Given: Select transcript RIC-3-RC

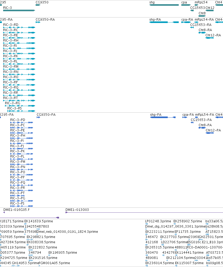Looking at the screenshot, I should point(10,30).
